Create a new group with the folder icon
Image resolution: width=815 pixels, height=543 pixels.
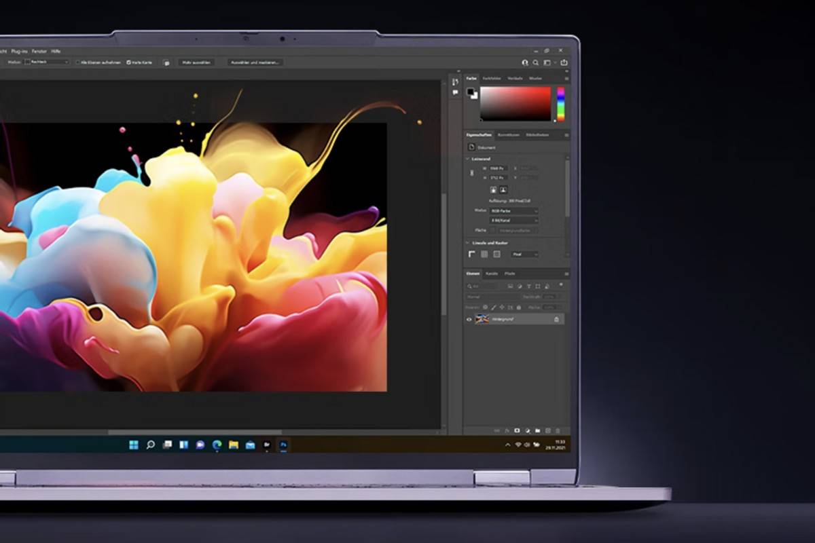pos(537,430)
